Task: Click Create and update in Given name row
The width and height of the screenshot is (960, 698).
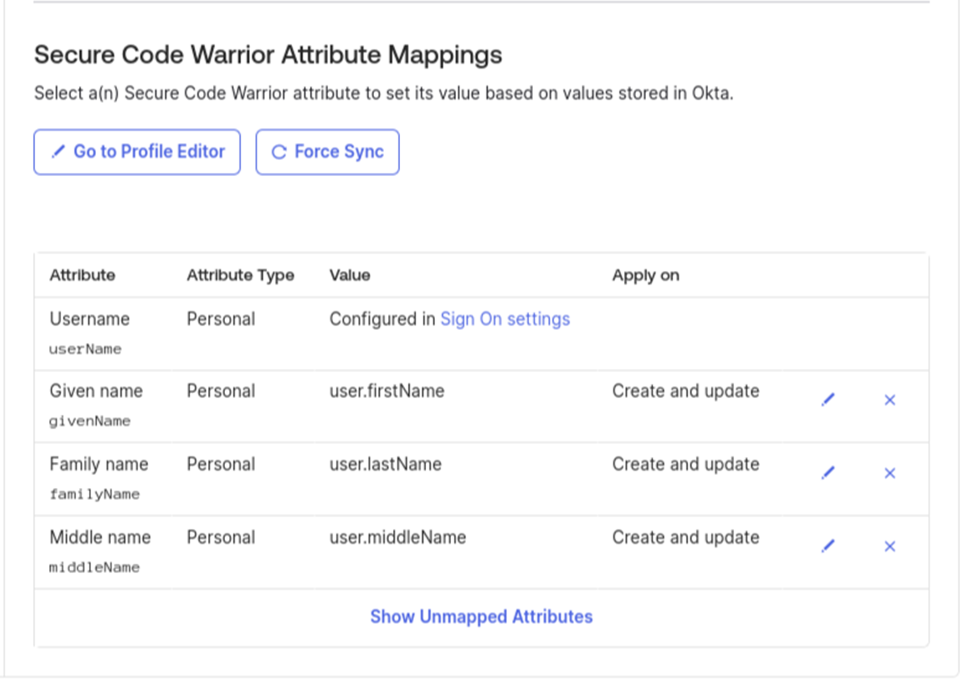Action: [x=686, y=391]
